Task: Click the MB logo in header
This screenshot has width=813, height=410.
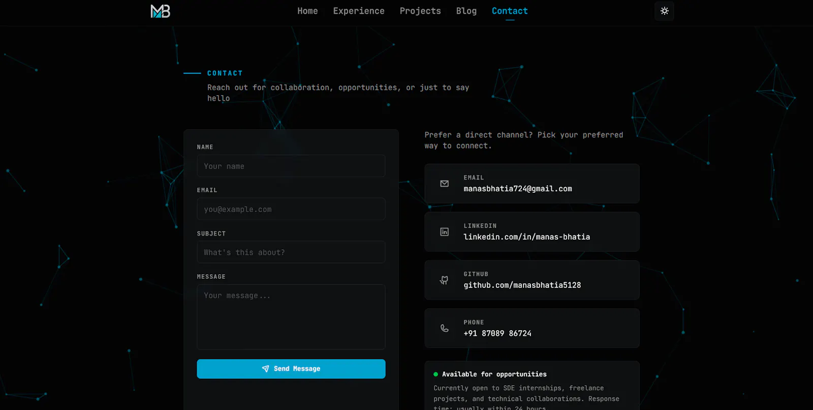Action: coord(161,11)
